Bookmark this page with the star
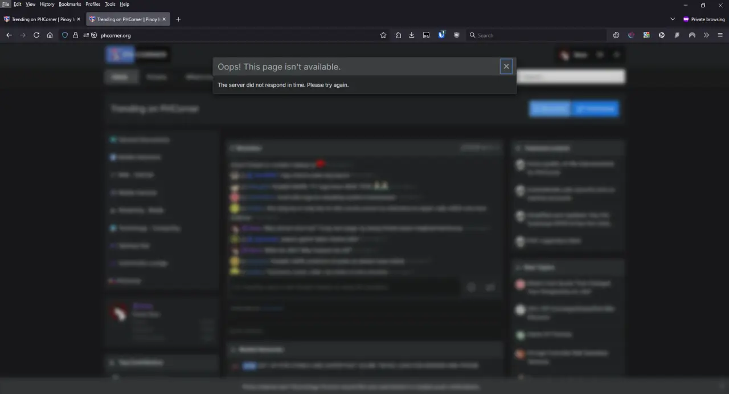 click(383, 35)
